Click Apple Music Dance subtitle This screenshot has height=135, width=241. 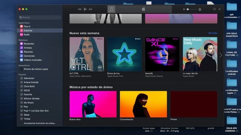154,76
